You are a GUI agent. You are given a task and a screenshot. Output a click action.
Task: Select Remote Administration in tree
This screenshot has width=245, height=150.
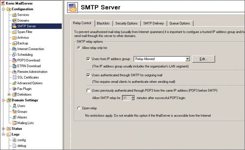click(x=32, y=72)
